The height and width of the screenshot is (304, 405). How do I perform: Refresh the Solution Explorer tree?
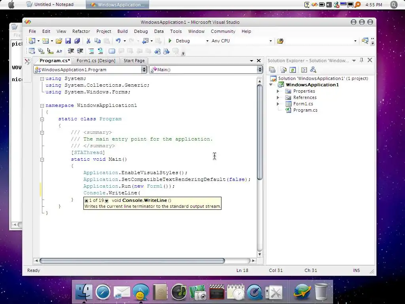click(293, 70)
